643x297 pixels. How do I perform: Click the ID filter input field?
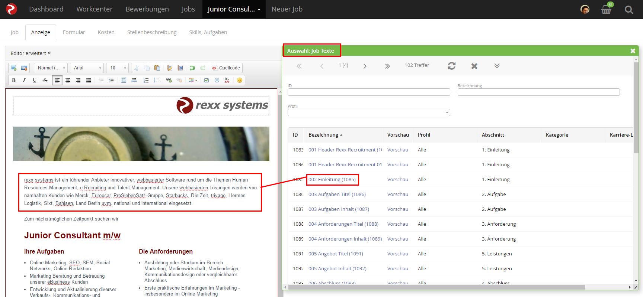[369, 92]
